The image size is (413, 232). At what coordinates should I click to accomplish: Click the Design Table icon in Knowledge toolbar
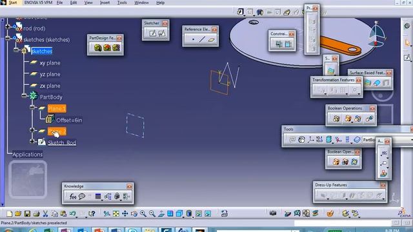click(98, 196)
